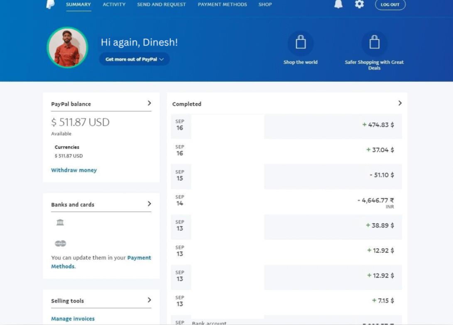Click the bank institution icon under Banks and cards

59,222
